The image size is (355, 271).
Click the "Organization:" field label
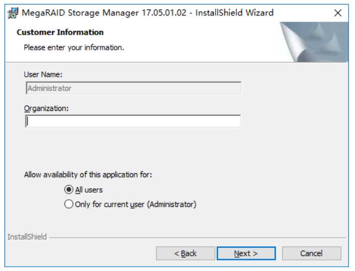[46, 109]
